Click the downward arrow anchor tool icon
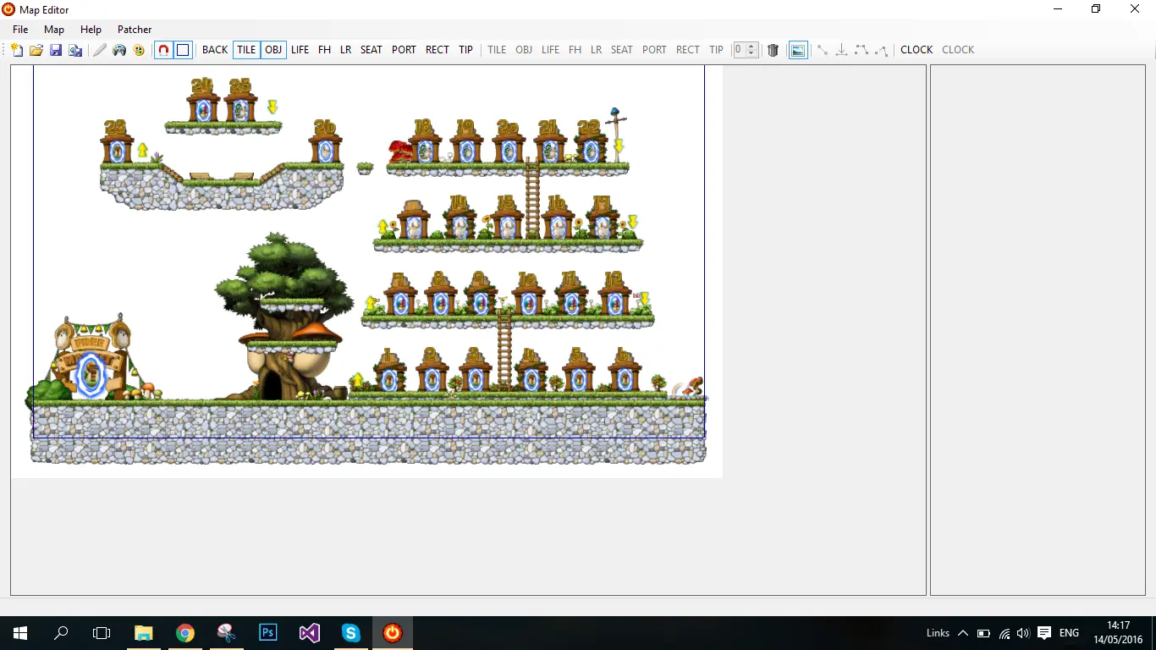 point(841,50)
